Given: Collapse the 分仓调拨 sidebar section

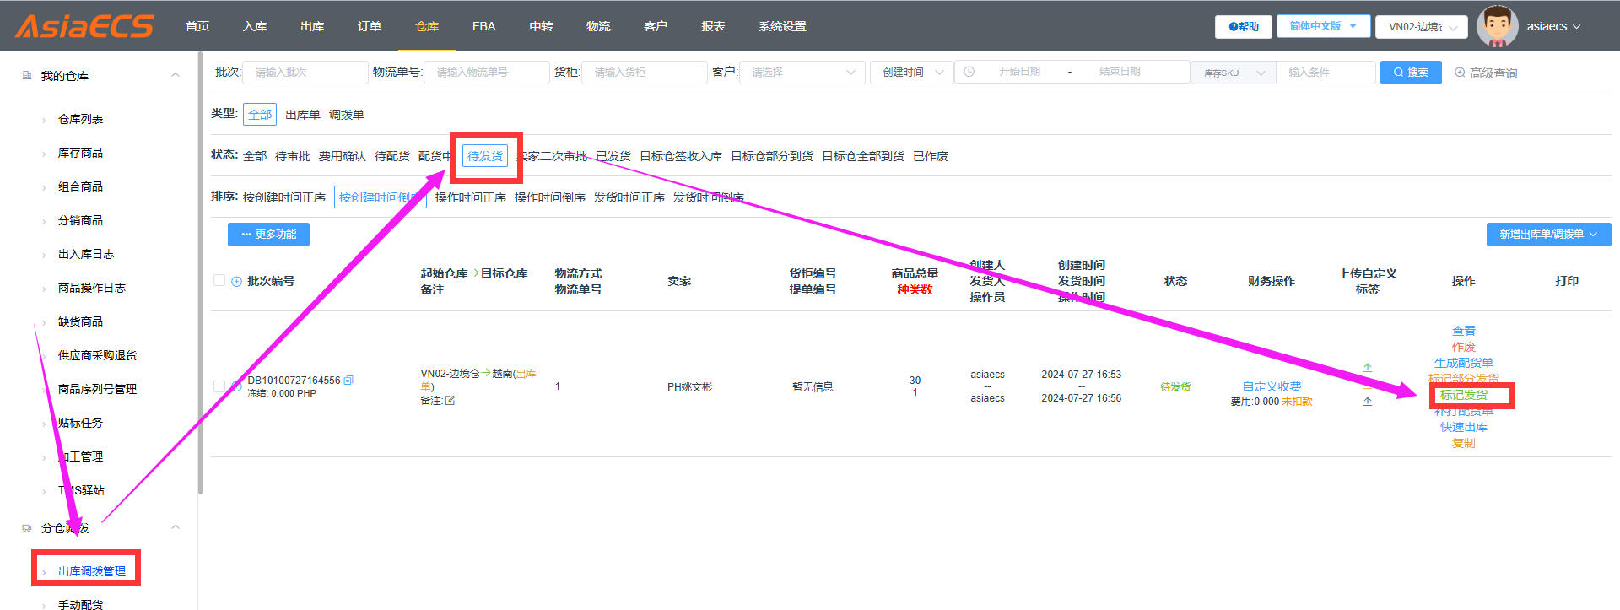Looking at the screenshot, I should coord(175,527).
